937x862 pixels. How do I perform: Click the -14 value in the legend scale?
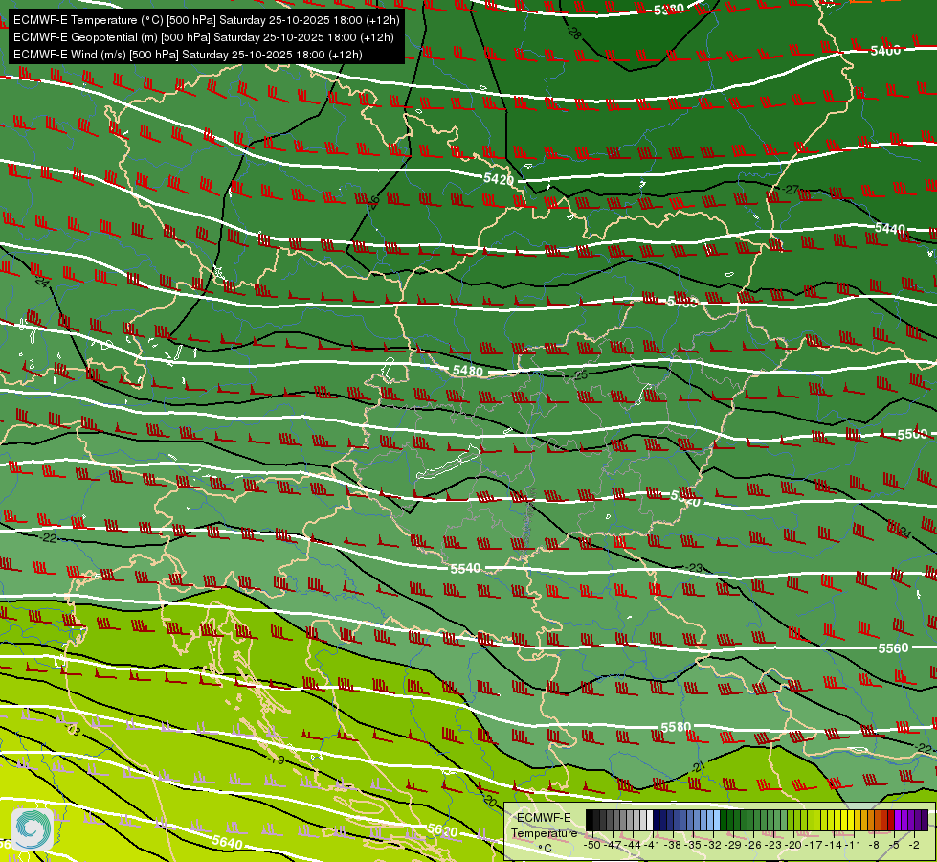point(833,845)
